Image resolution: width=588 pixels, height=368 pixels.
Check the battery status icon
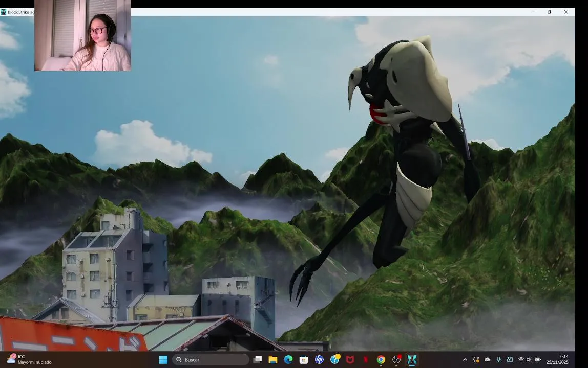coord(538,359)
